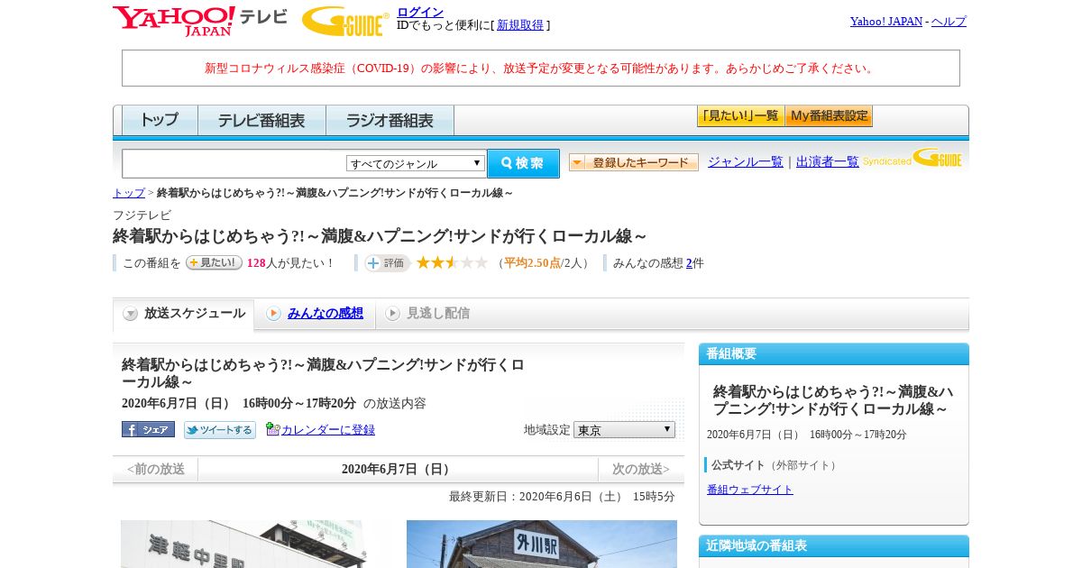Select the 放送スケジュール tab
Image resolution: width=1082 pixels, height=568 pixels.
coord(184,314)
